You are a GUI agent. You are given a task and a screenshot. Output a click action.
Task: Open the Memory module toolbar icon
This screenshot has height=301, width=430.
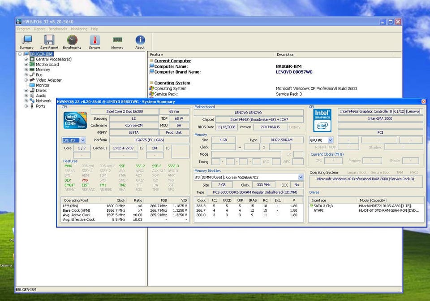click(x=117, y=40)
